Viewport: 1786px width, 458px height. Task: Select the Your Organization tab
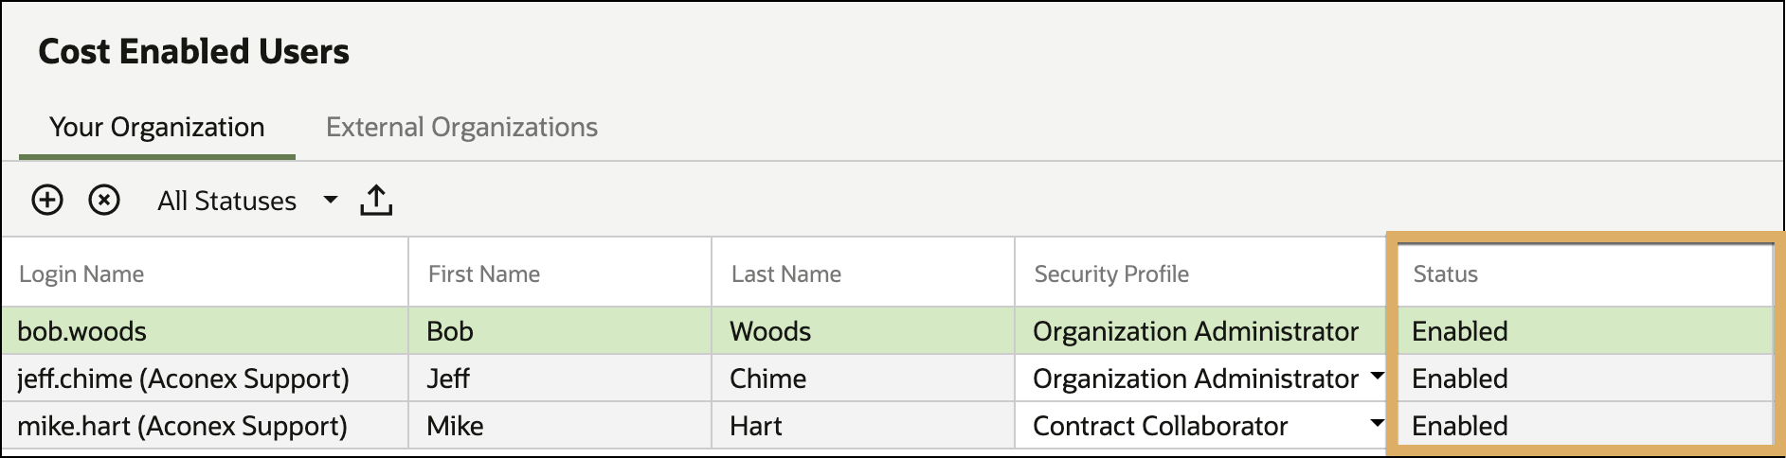157,127
